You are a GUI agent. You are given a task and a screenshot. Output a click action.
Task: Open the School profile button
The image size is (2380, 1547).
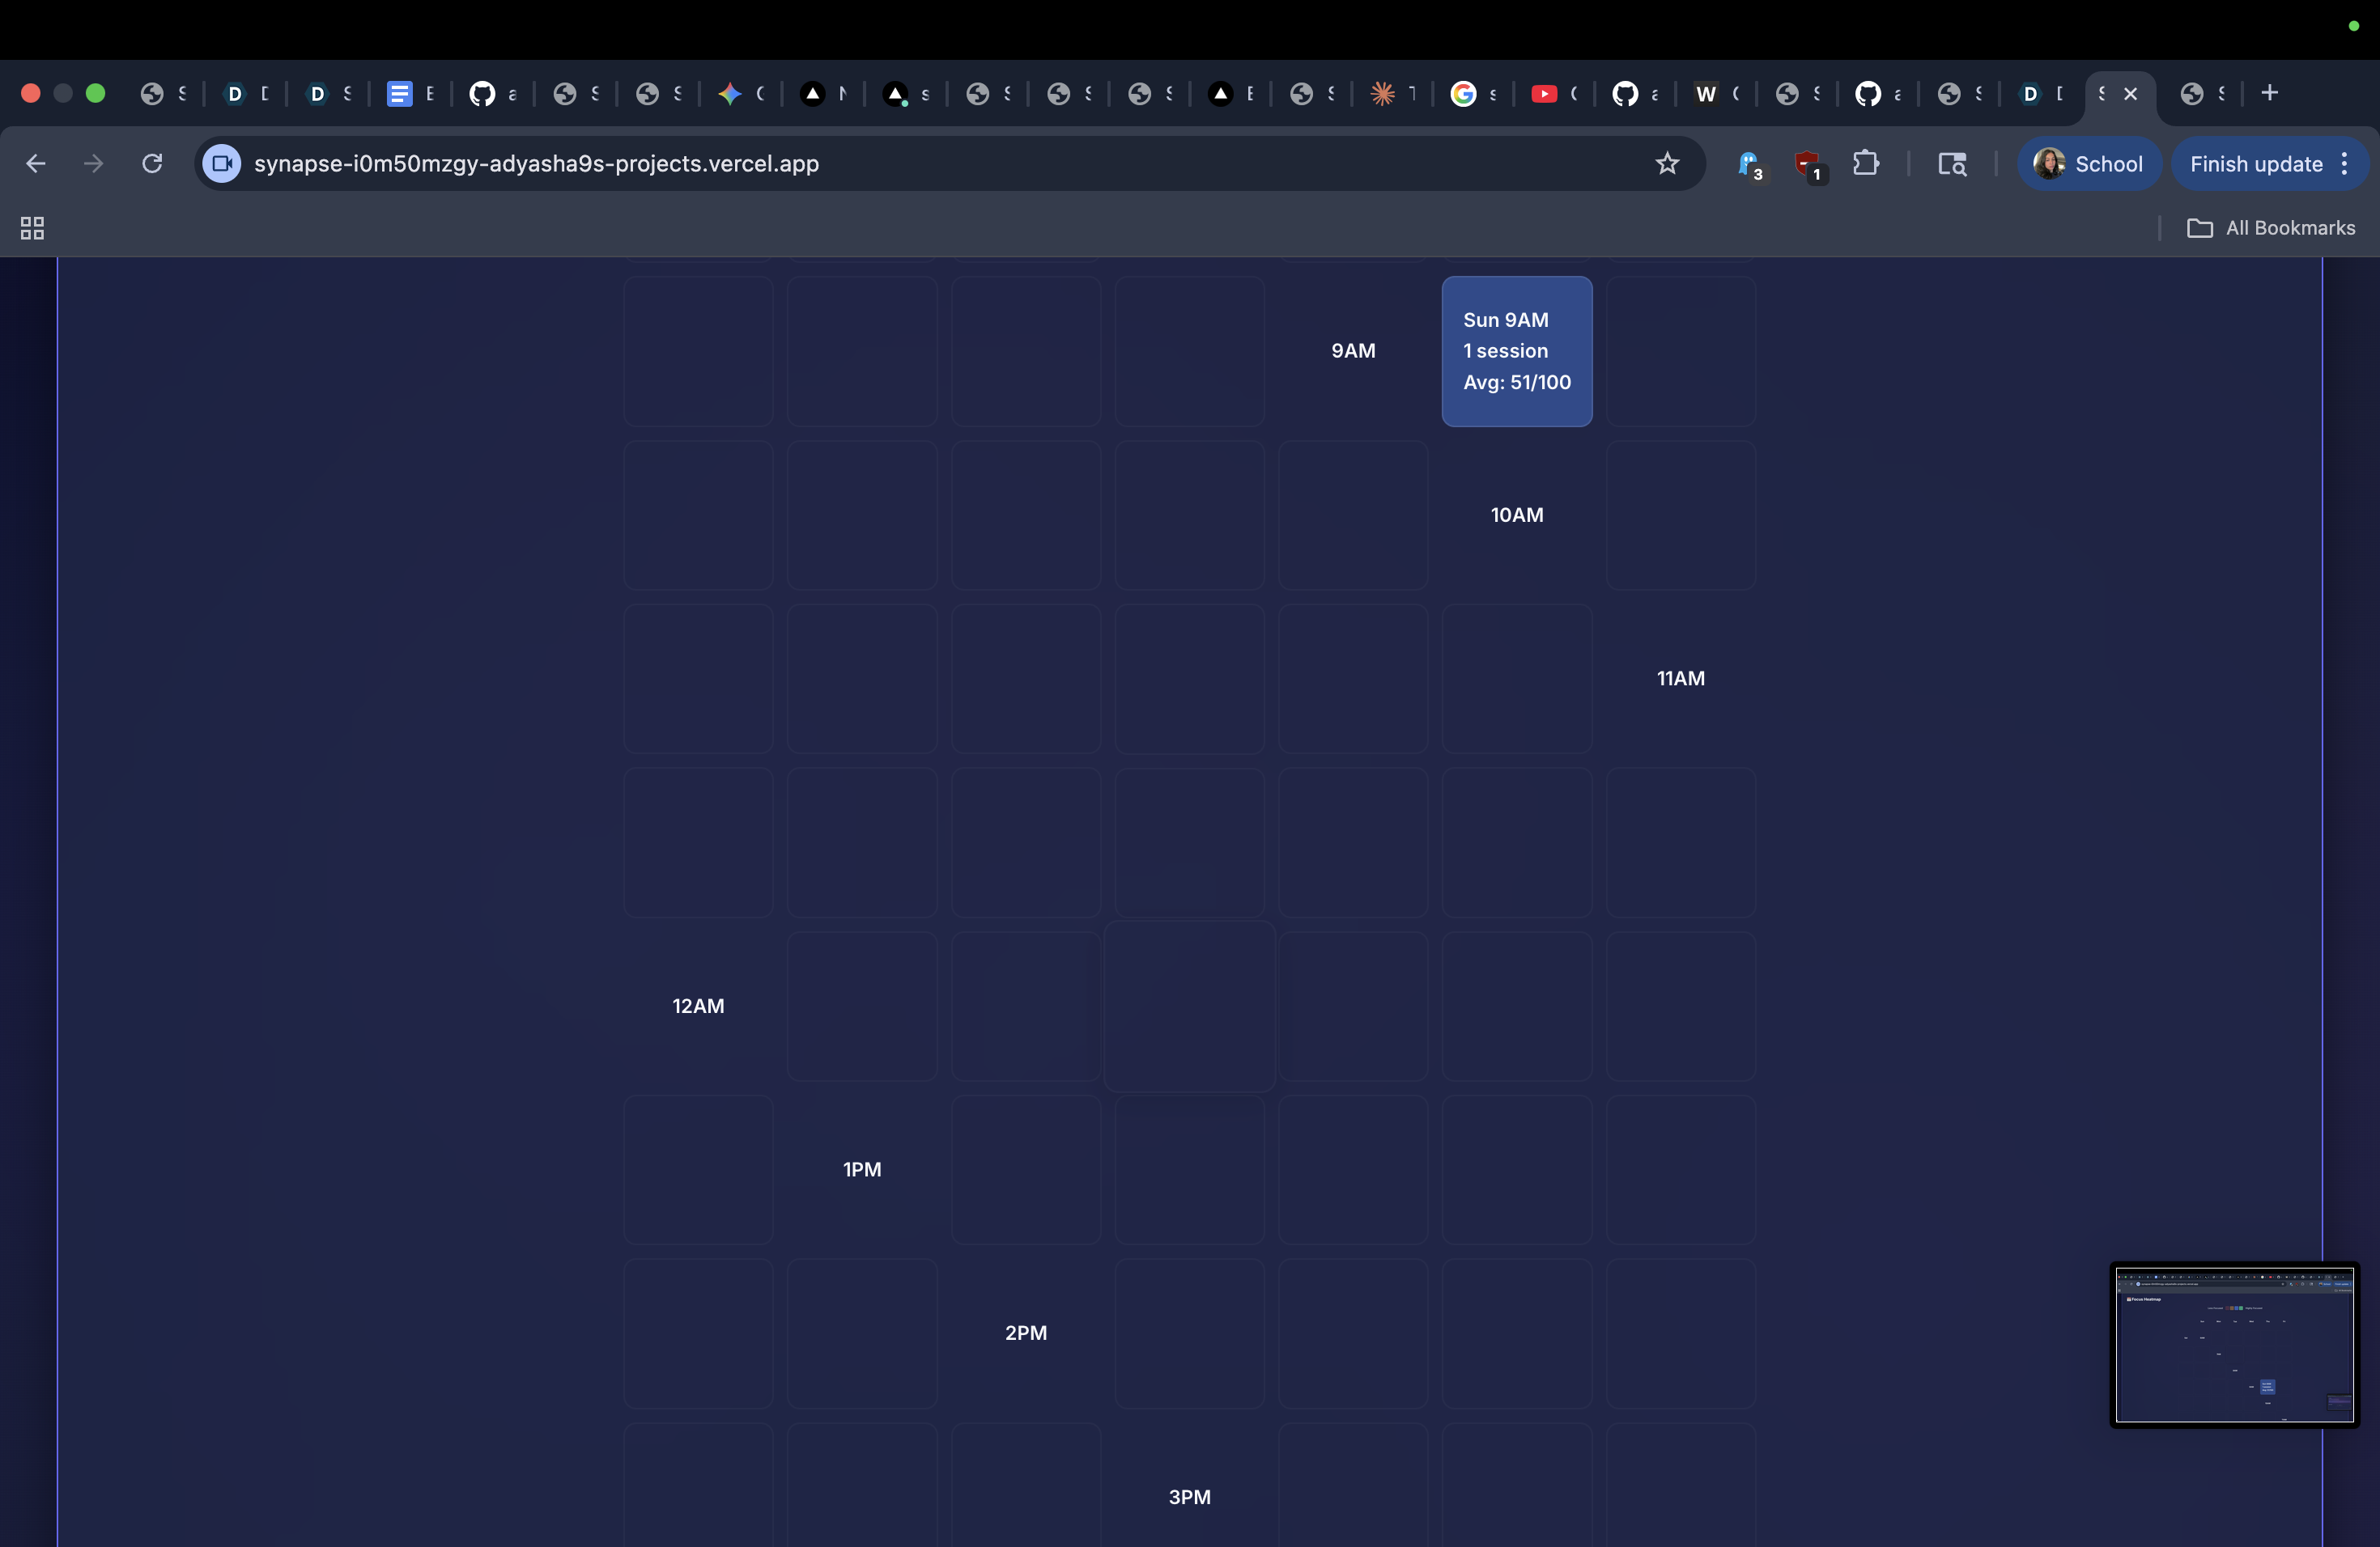tap(2089, 164)
